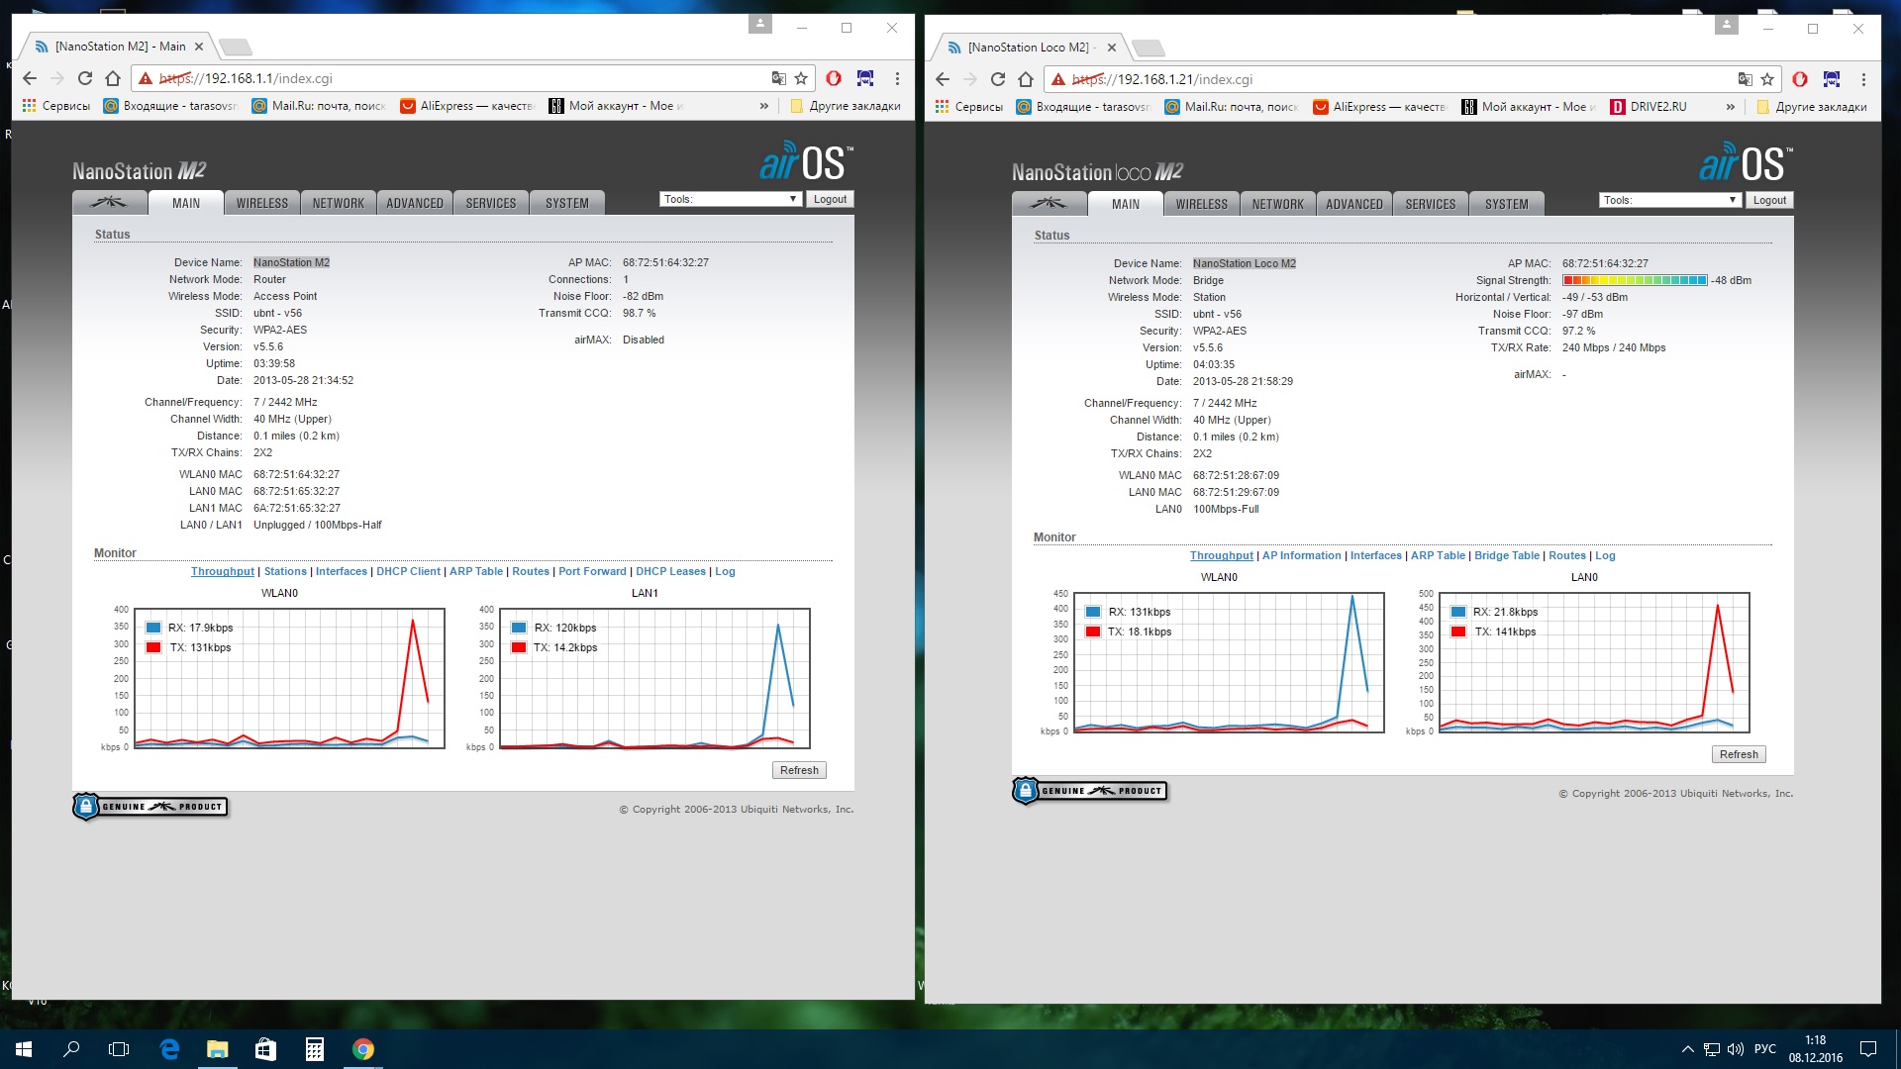Image resolution: width=1901 pixels, height=1069 pixels.
Task: Log out of NanoStation M2
Action: pos(830,199)
